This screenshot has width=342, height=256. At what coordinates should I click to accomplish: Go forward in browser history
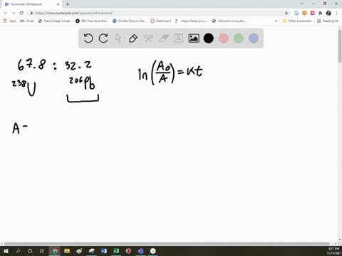[x=14, y=13]
